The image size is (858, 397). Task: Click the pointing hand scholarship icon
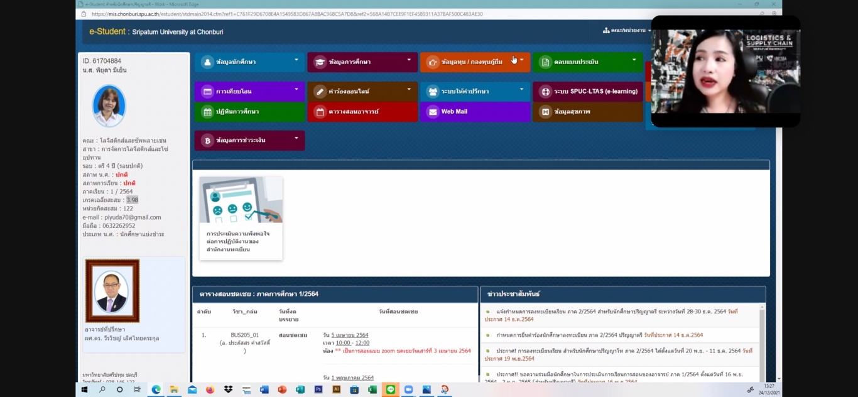432,62
